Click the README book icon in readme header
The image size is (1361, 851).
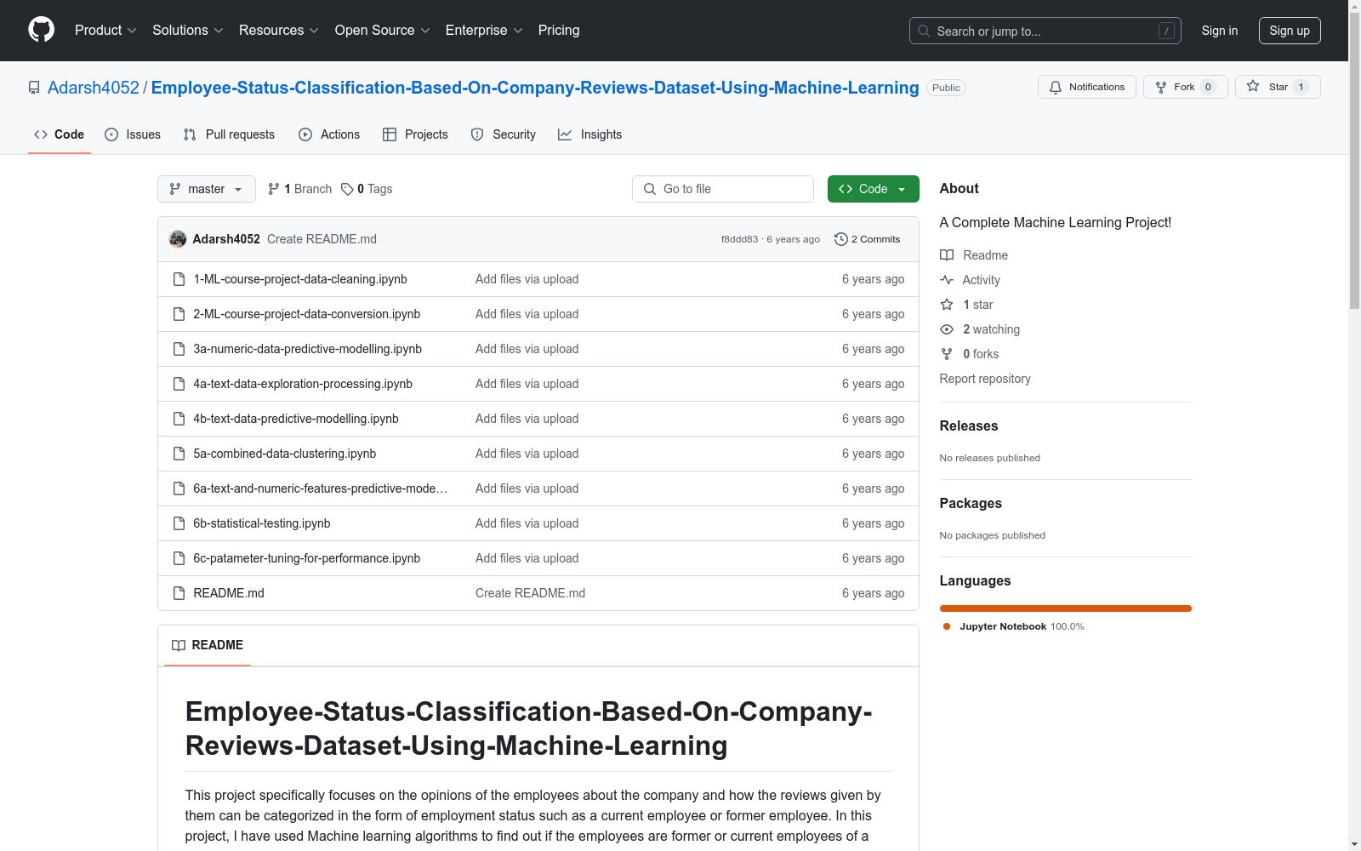click(x=179, y=645)
